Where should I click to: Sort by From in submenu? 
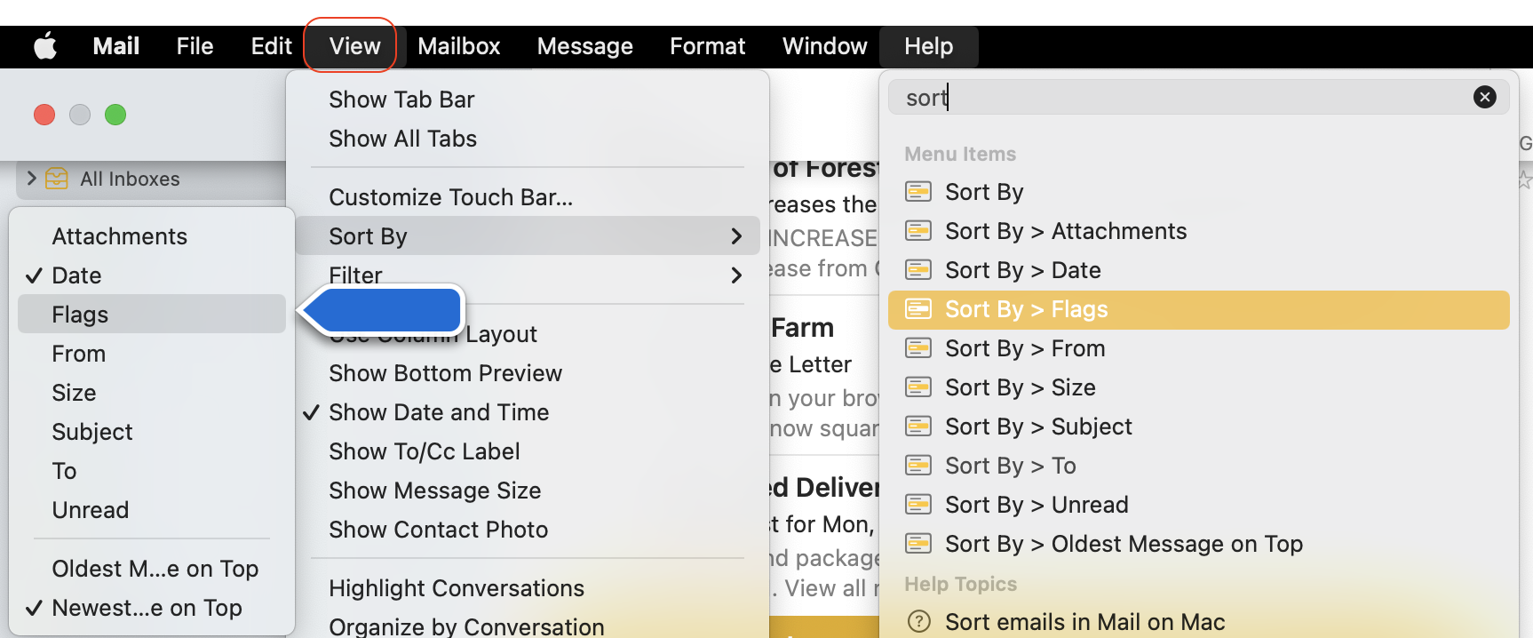151,354
